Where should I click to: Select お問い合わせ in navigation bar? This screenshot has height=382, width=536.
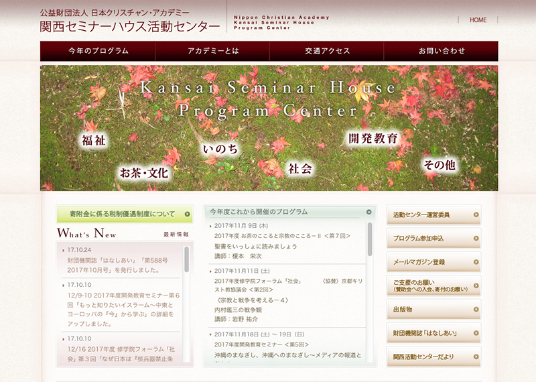click(441, 51)
